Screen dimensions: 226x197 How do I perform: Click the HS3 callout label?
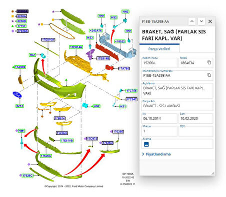(90, 38)
